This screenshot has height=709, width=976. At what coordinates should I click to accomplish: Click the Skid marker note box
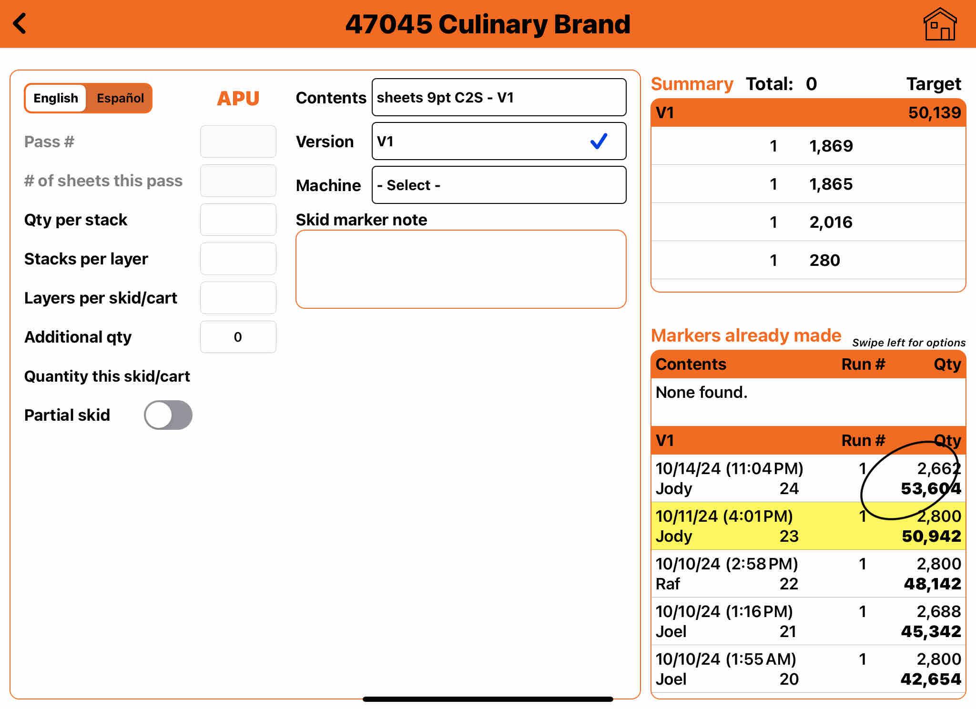pos(460,269)
